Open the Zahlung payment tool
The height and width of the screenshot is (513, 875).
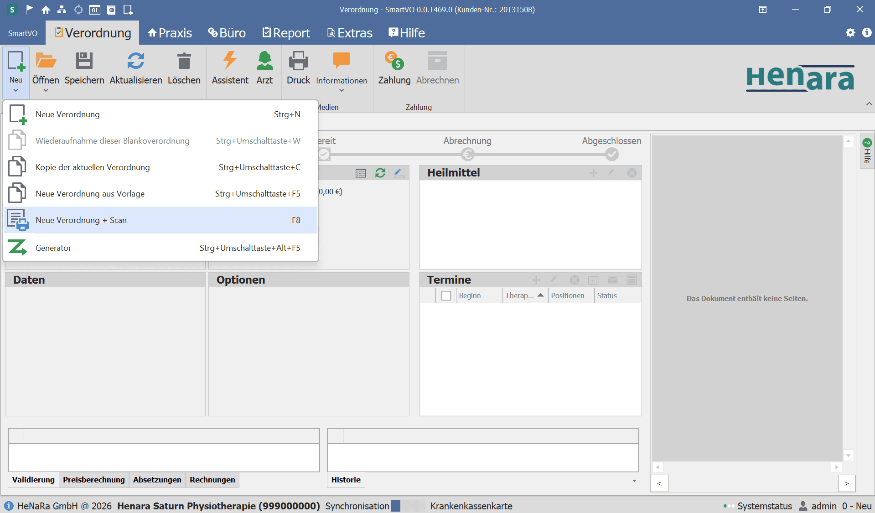coord(394,68)
